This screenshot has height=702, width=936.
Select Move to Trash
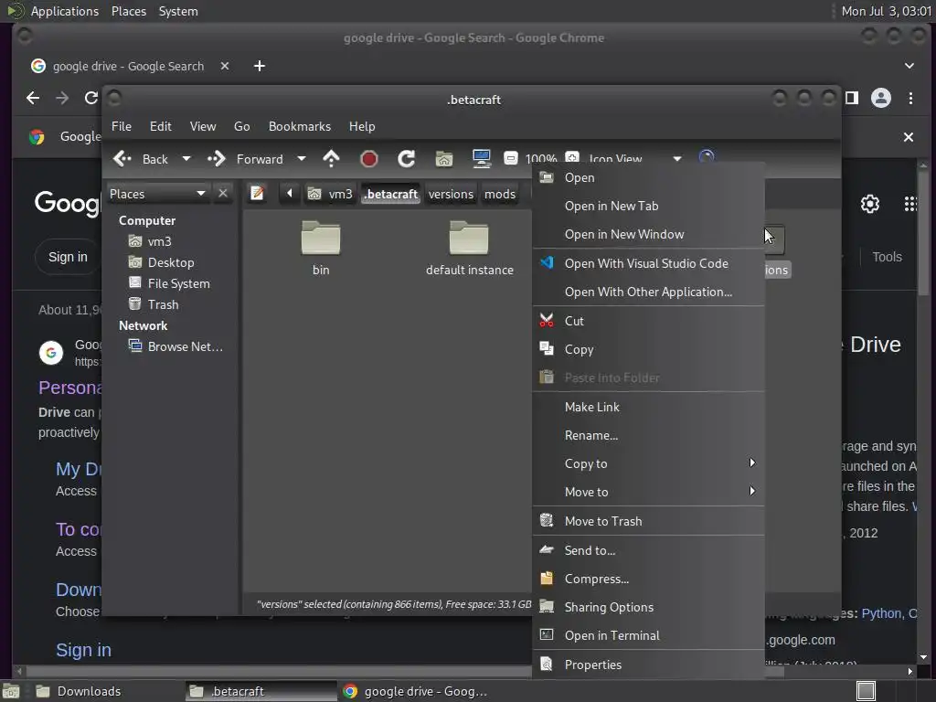pyautogui.click(x=648, y=521)
